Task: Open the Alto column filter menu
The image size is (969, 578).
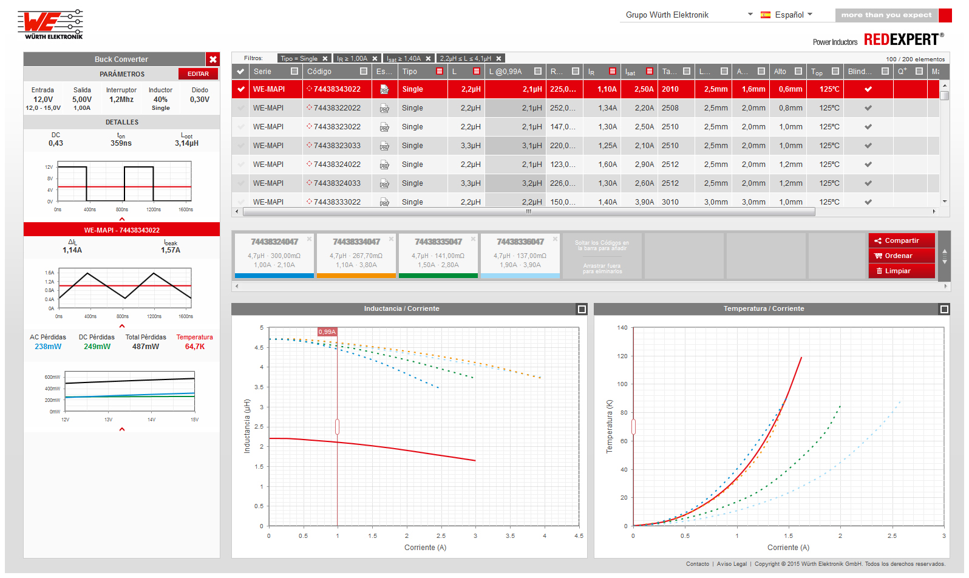Action: click(x=798, y=72)
